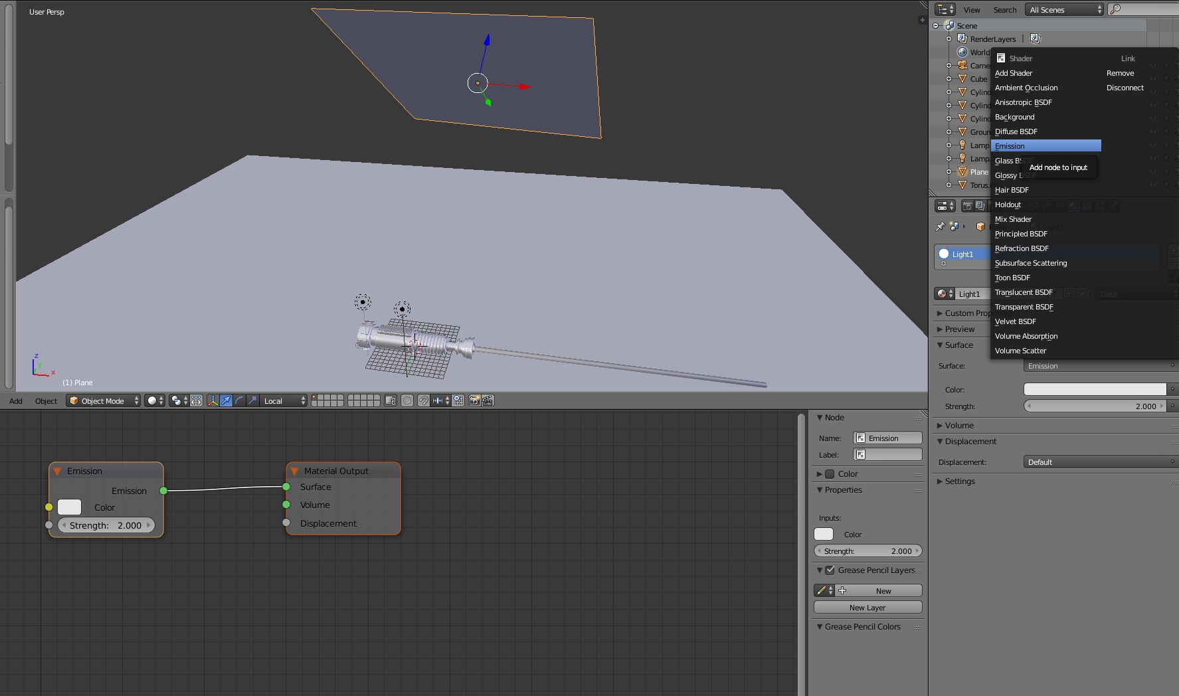Click the Displacement input socket
The image size is (1179, 696).
point(286,523)
